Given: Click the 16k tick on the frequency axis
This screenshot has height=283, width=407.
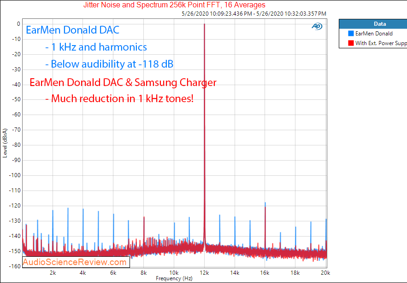Looking at the screenshot, I should point(265,272).
